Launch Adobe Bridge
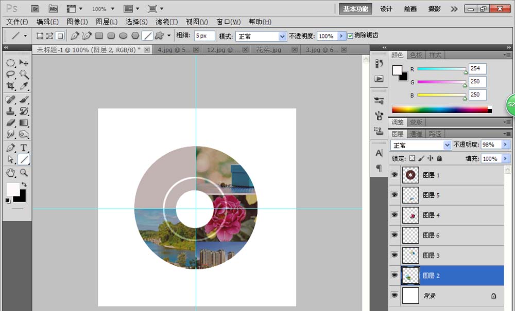 [35, 9]
